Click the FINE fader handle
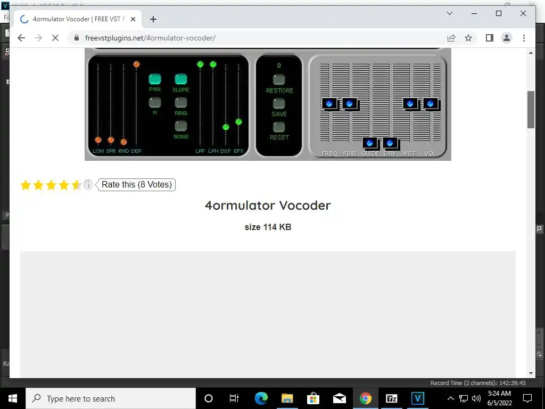This screenshot has height=409, width=545. coord(350,104)
